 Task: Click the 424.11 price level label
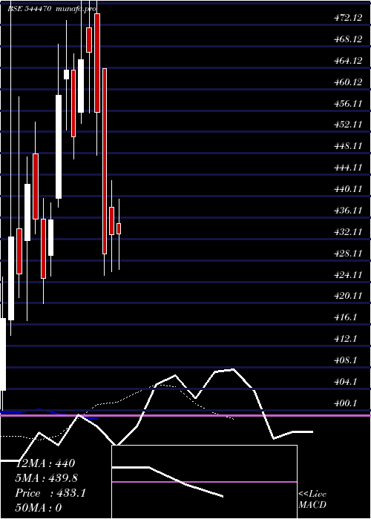click(x=348, y=275)
